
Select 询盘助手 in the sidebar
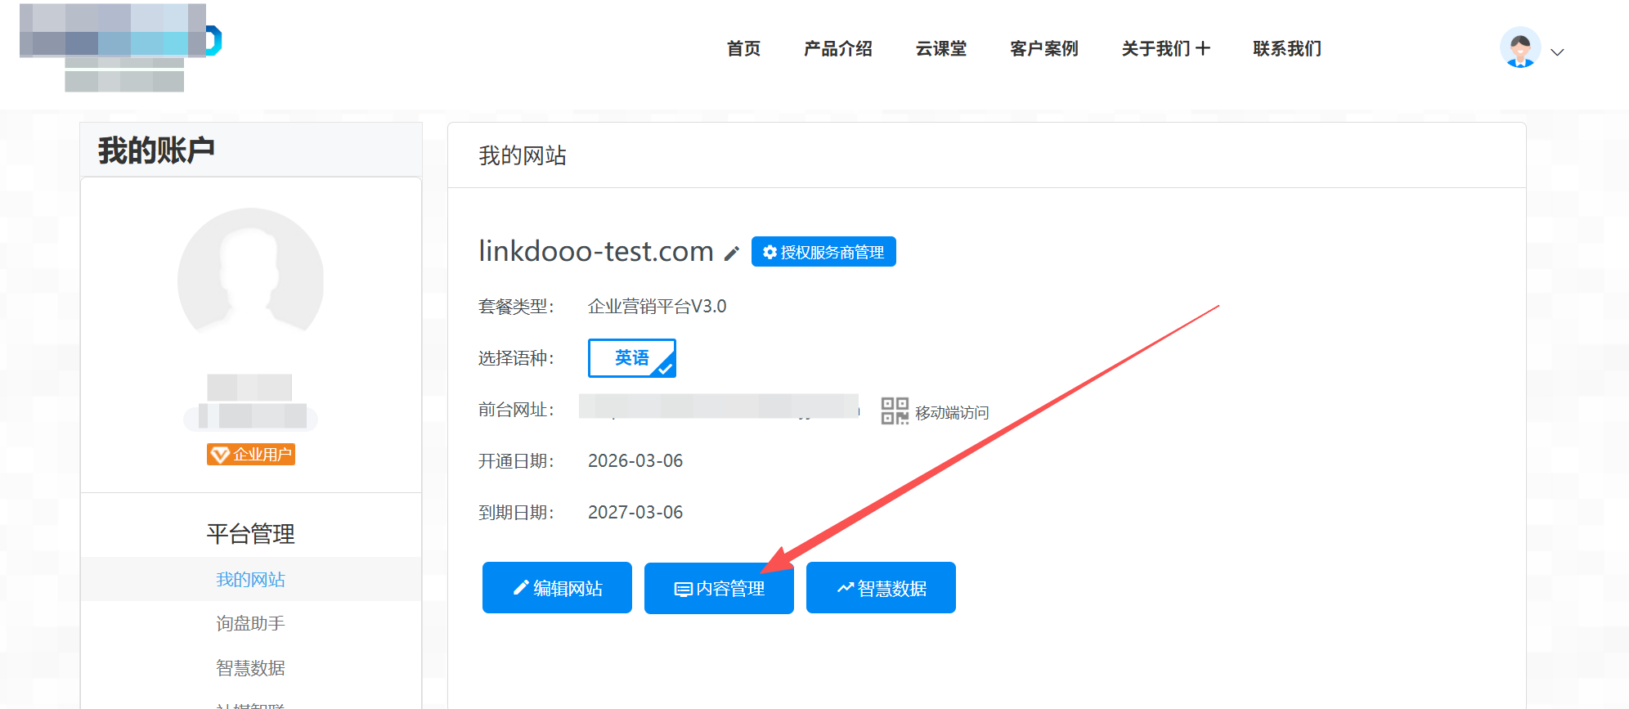pos(250,624)
